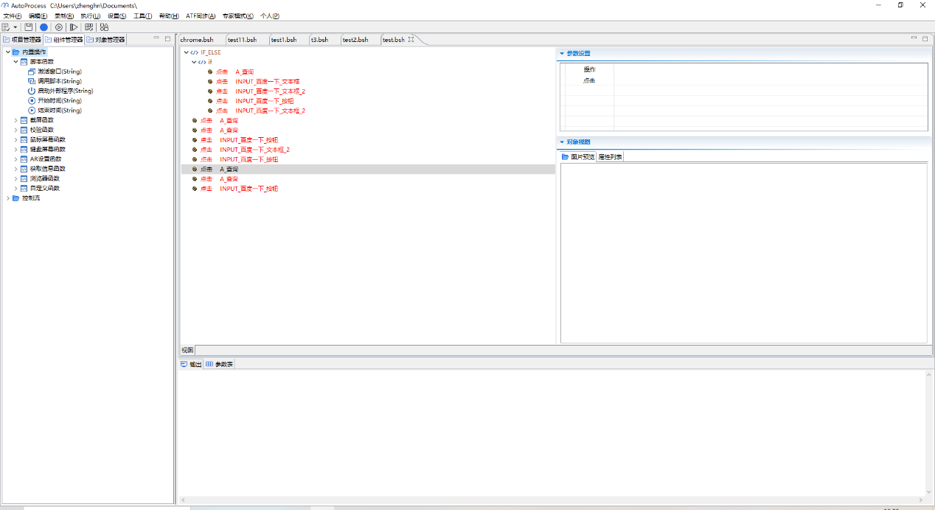935x510 pixels.
Task: Minimize the left manager panel
Action: [x=156, y=38]
